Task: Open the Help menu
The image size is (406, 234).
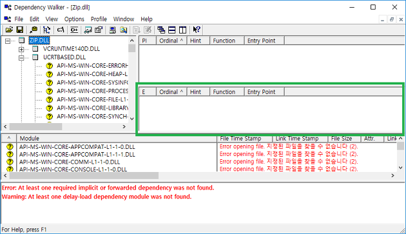Action: [146, 19]
